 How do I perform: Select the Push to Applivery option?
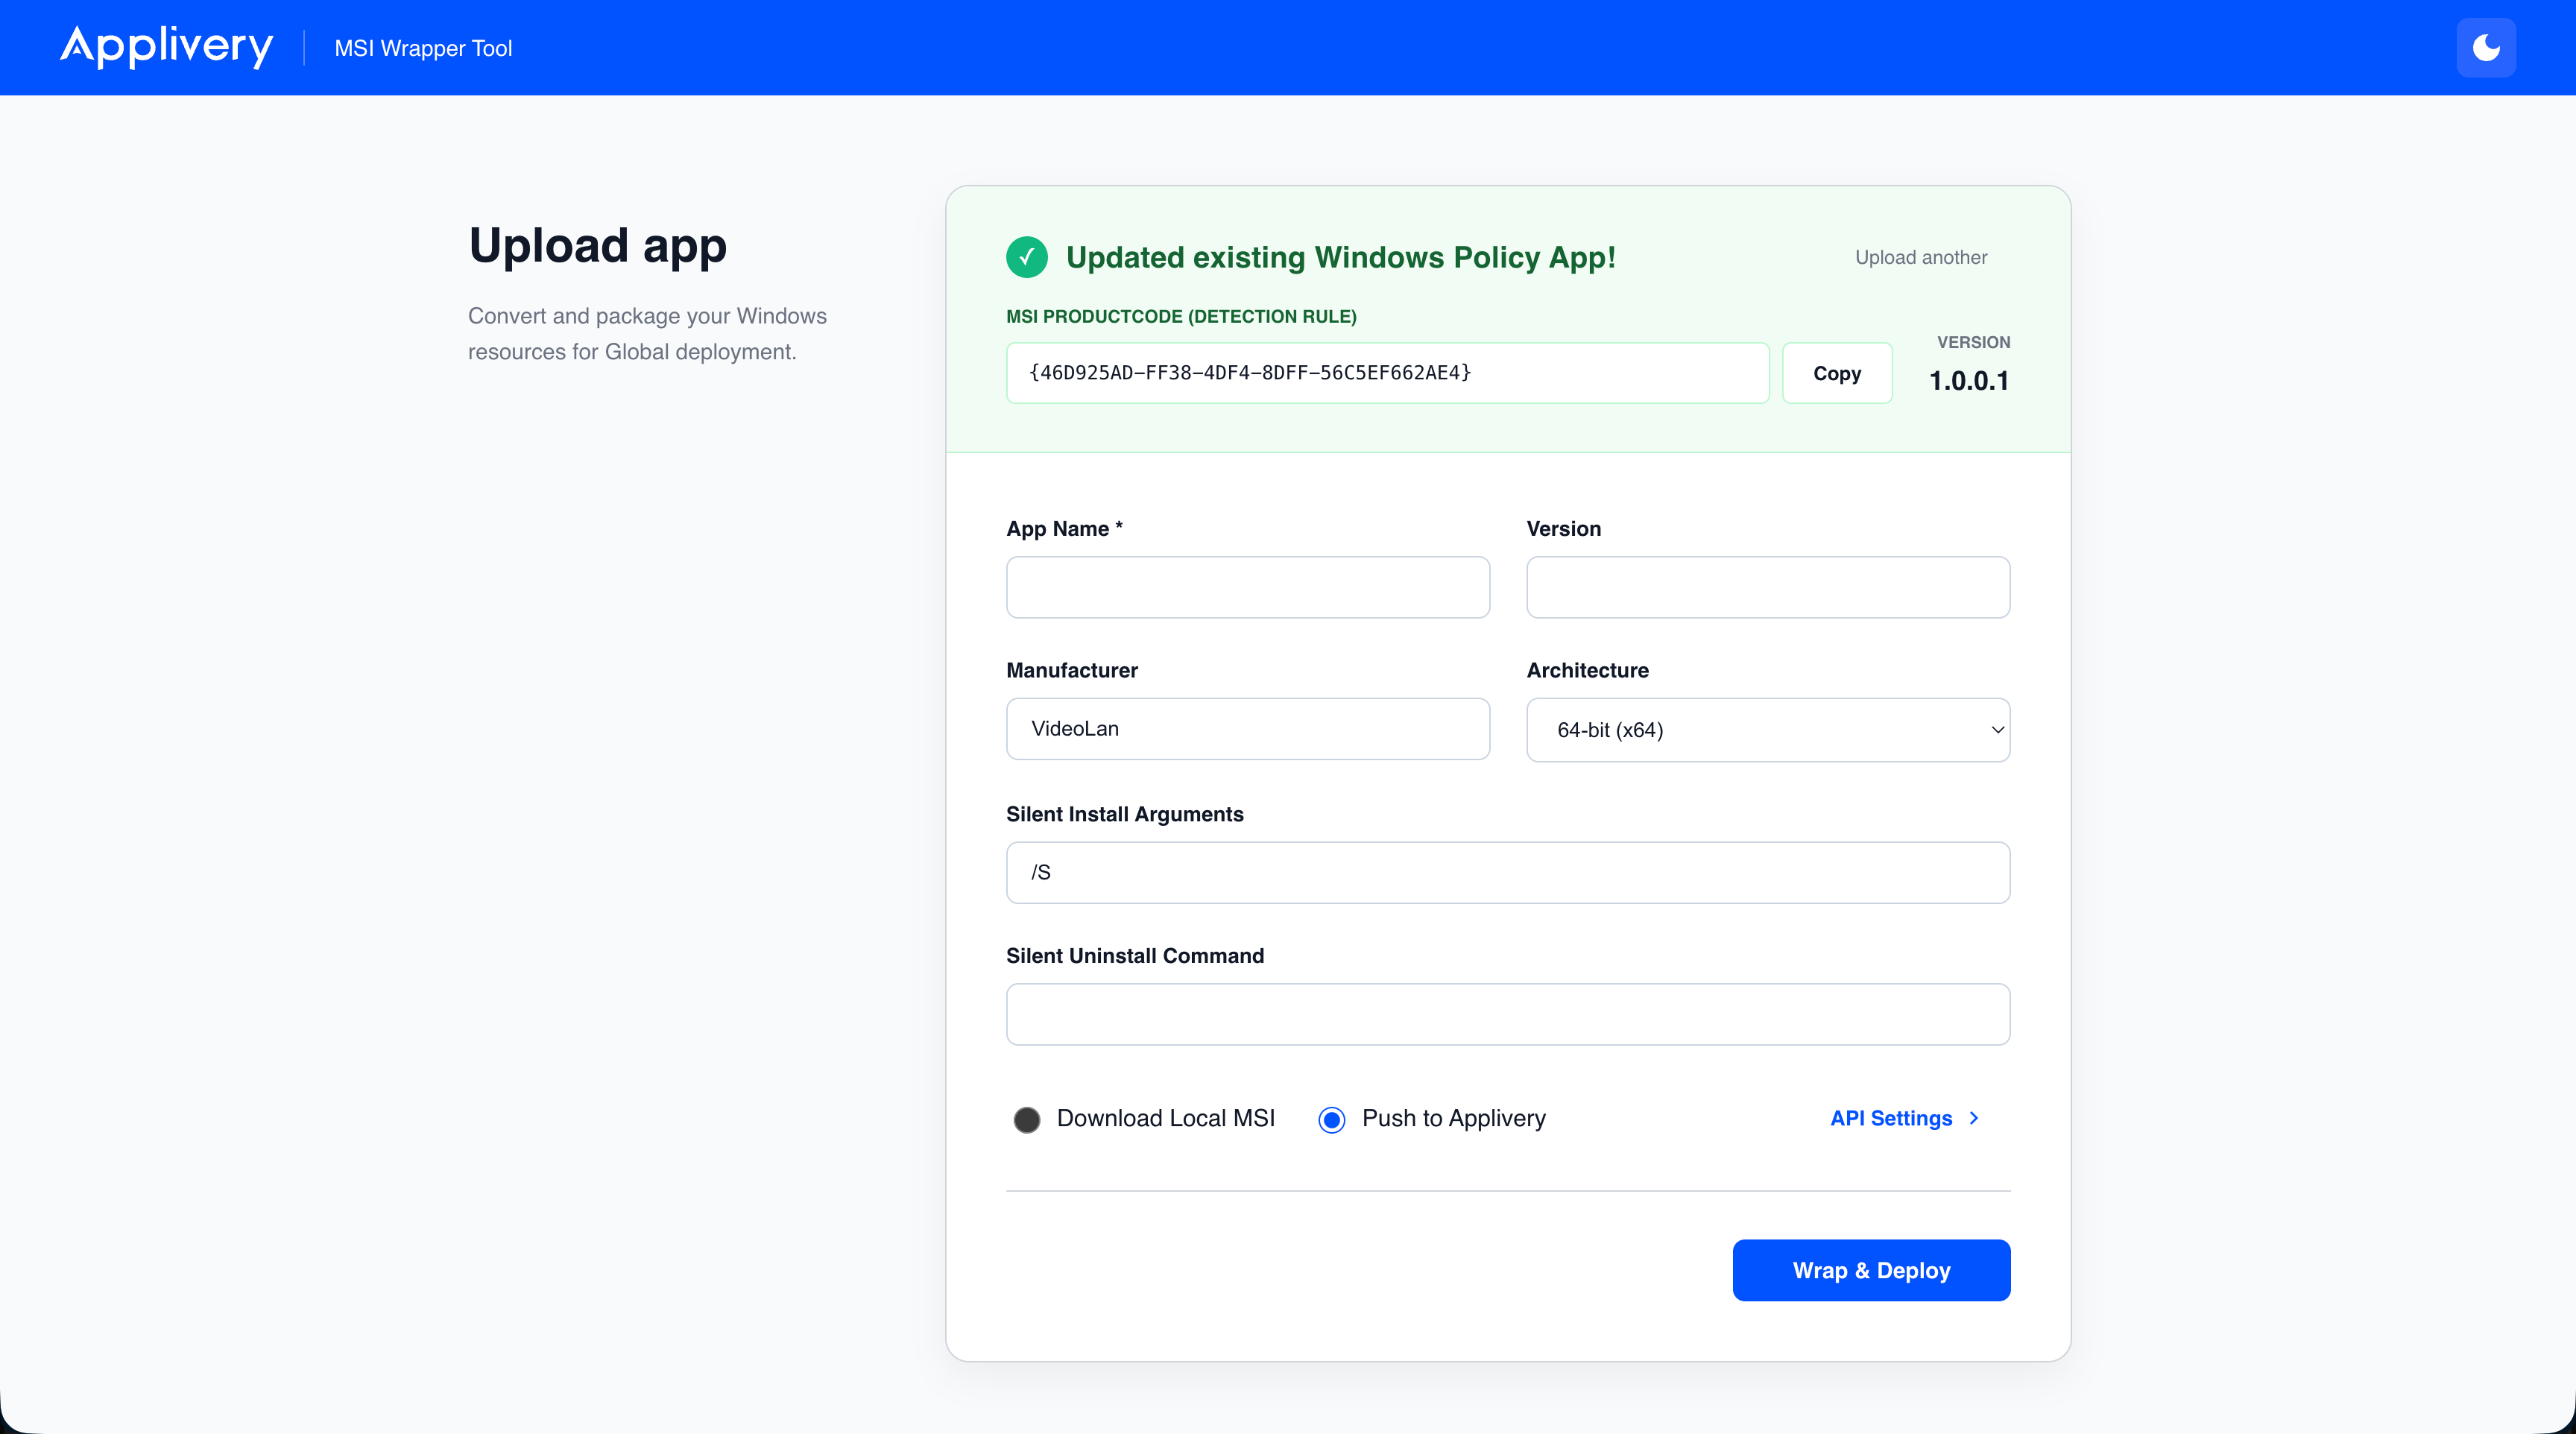(x=1332, y=1119)
